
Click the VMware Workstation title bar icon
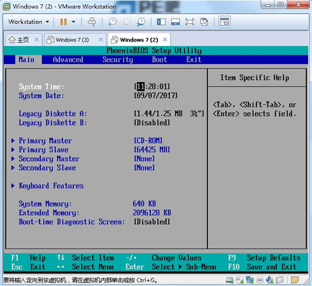[x=7, y=7]
